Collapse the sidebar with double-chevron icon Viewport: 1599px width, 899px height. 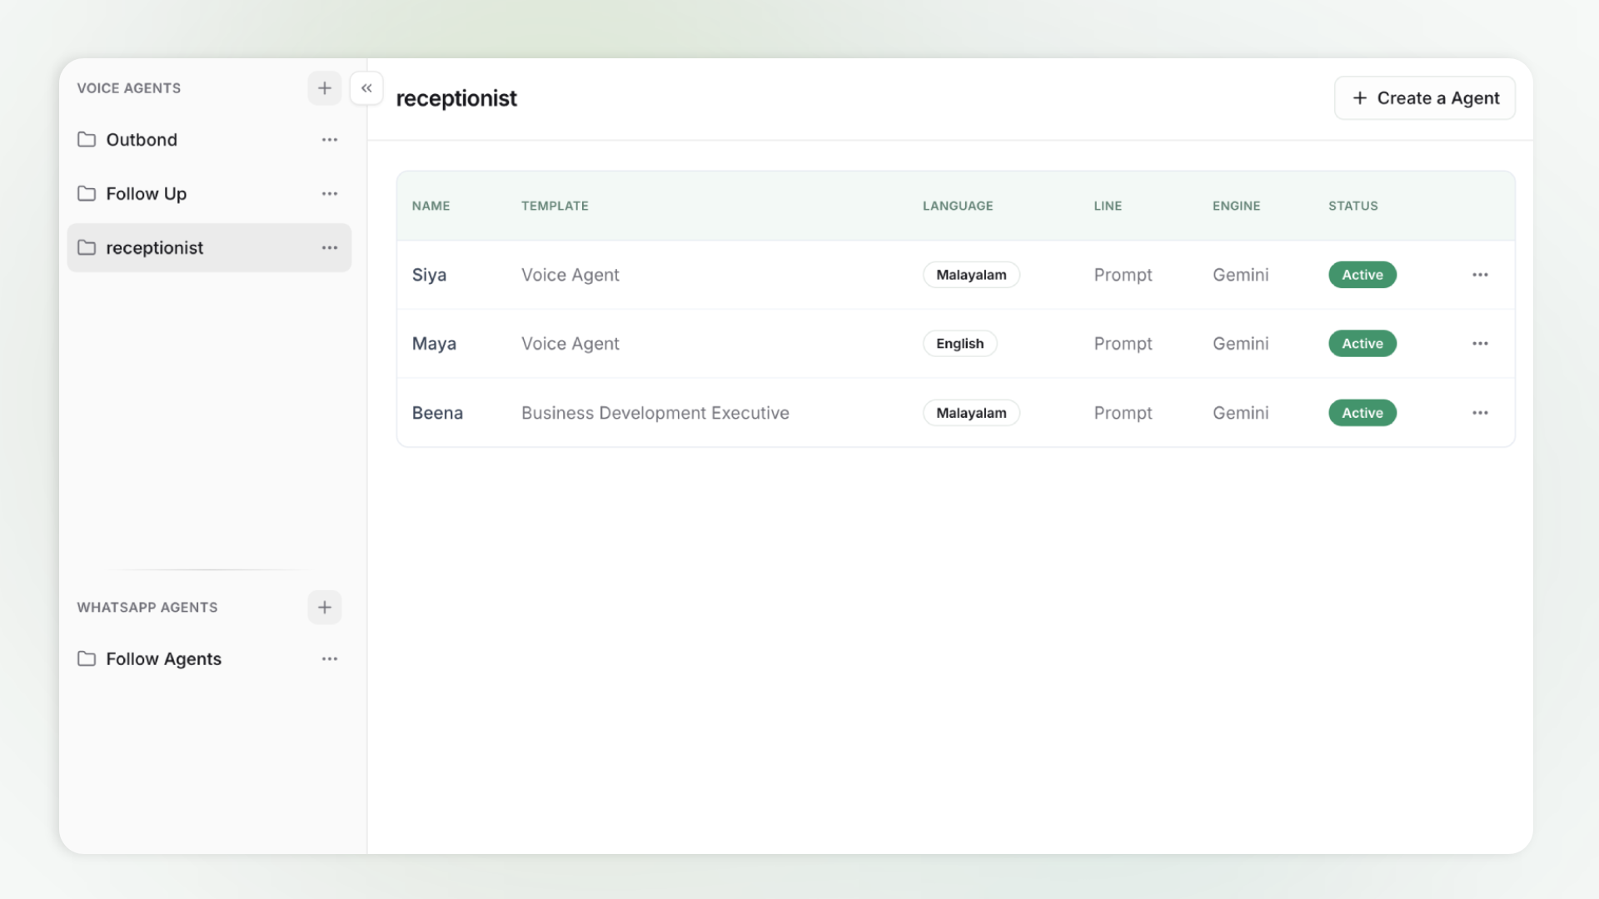pyautogui.click(x=366, y=88)
